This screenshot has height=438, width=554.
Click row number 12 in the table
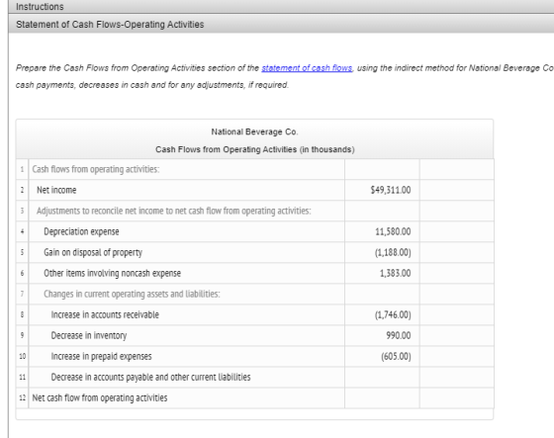coord(22,398)
